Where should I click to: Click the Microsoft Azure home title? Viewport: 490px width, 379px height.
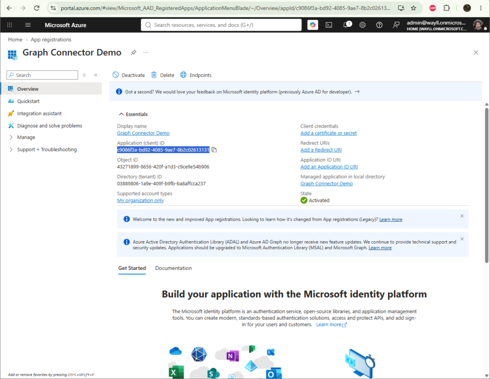(x=65, y=25)
